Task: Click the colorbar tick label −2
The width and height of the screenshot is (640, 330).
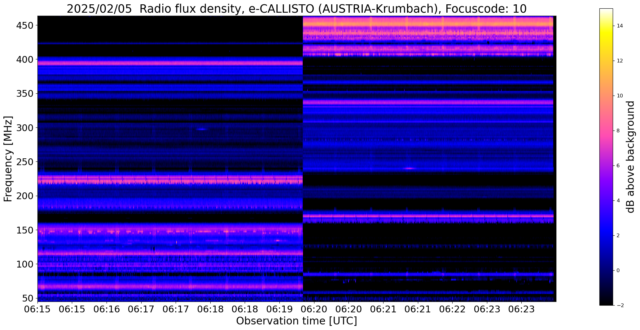Action: tap(620, 306)
